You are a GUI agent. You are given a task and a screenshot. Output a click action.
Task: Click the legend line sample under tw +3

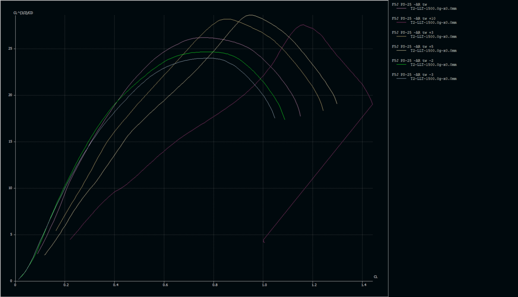pos(402,37)
